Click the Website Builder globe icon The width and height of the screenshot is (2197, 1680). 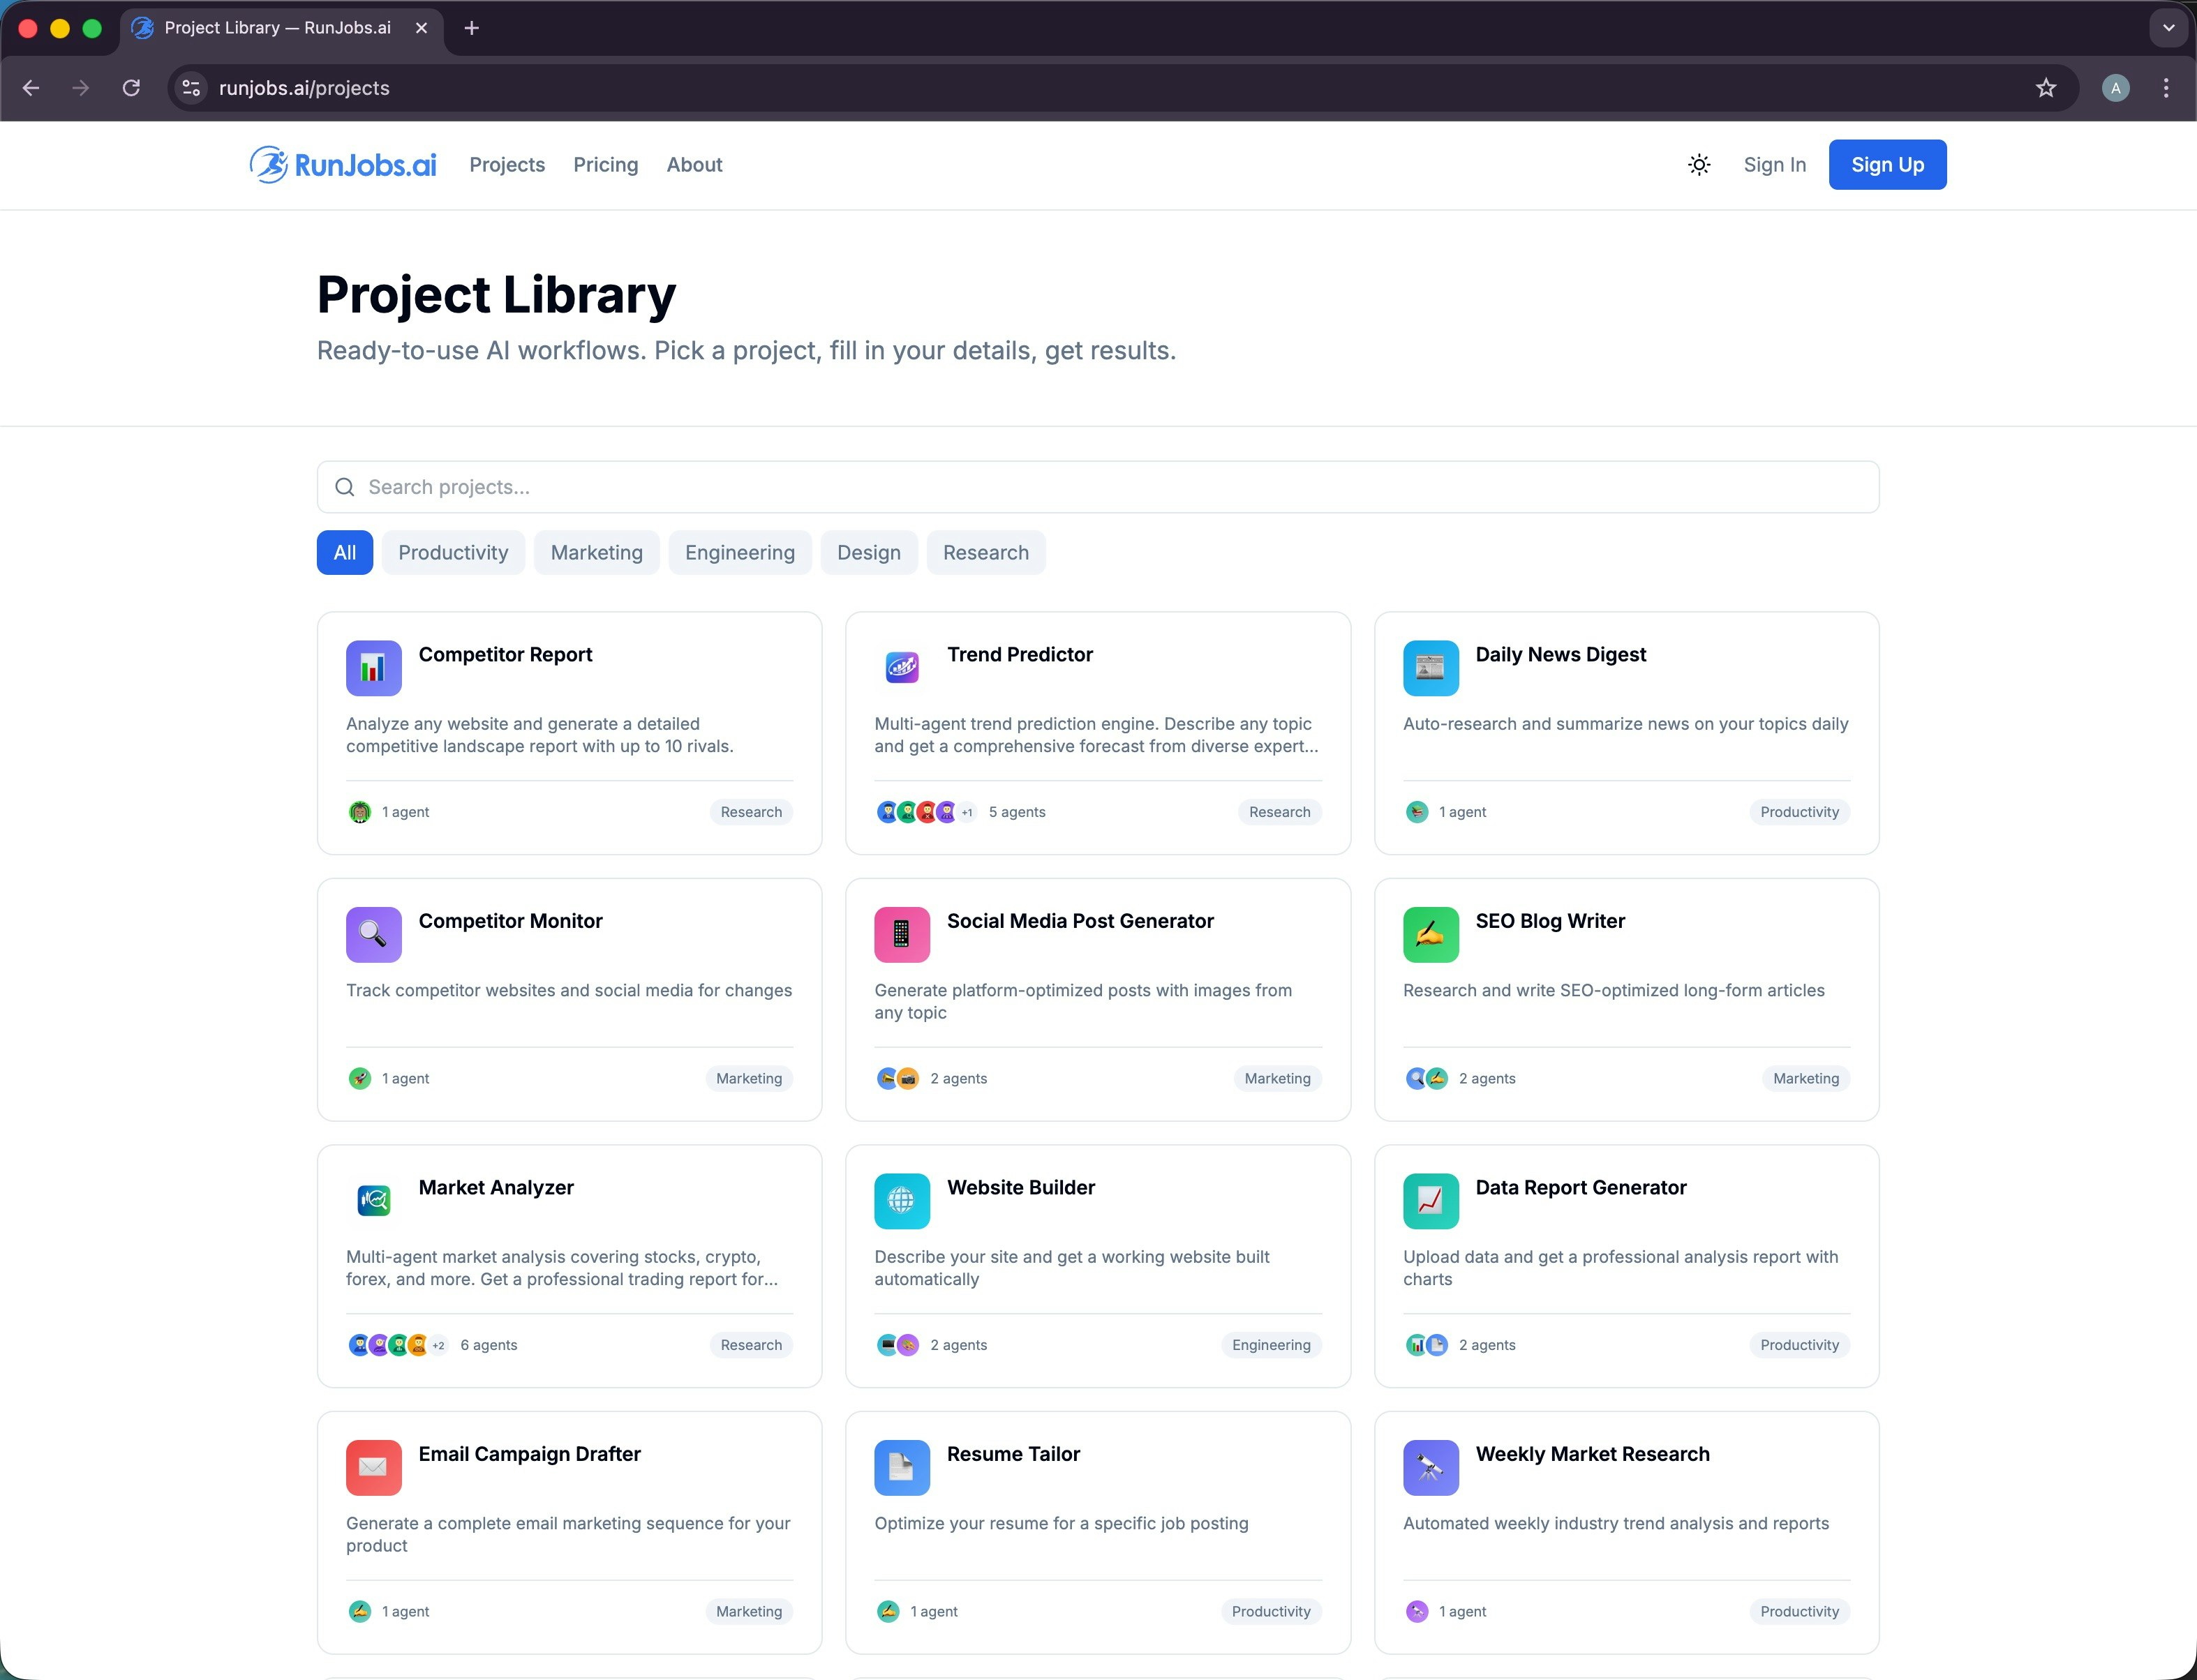pos(902,1201)
